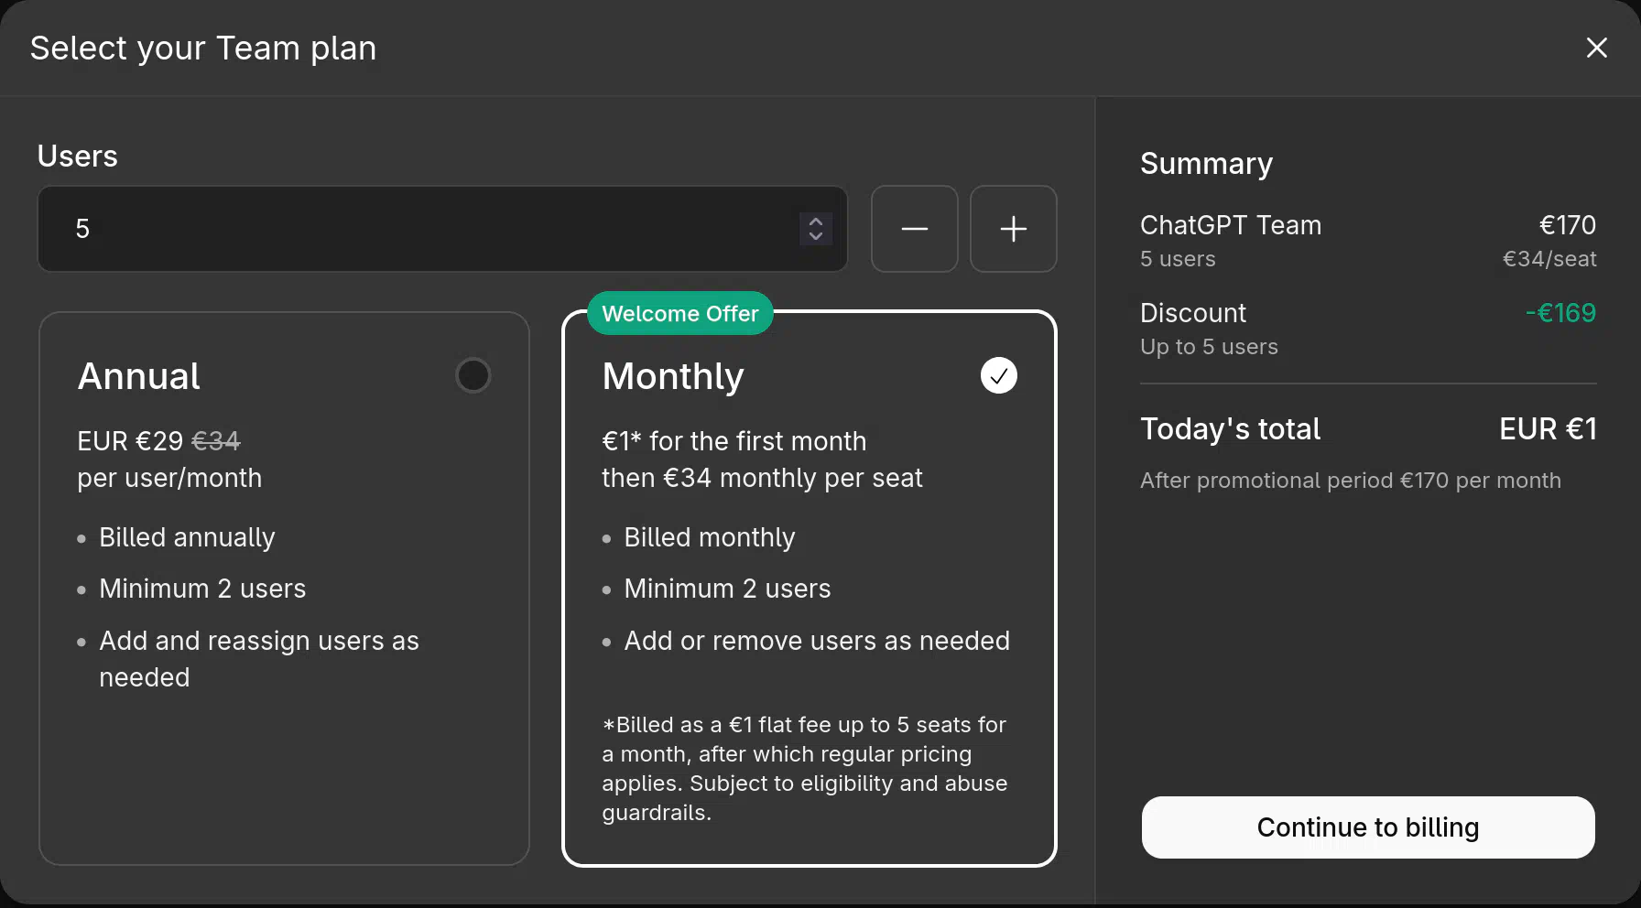Click the Users number input field
The width and height of the screenshot is (1641, 908).
click(x=442, y=229)
